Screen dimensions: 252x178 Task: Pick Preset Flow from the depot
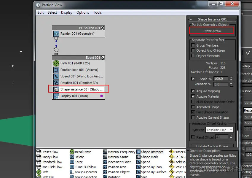click(x=47, y=152)
